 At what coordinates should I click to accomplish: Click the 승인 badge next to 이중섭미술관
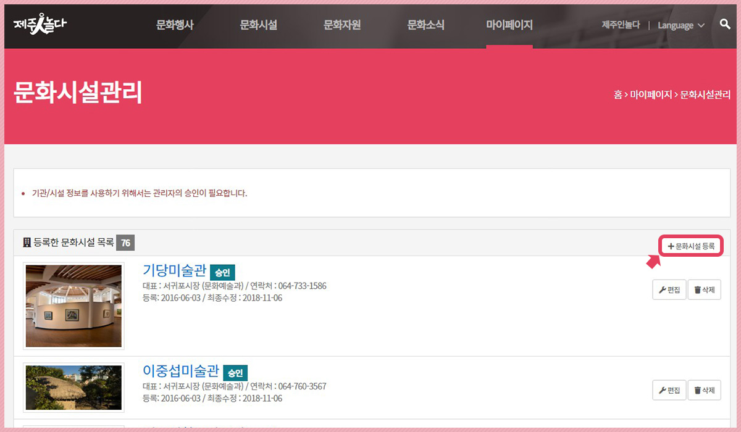(235, 373)
